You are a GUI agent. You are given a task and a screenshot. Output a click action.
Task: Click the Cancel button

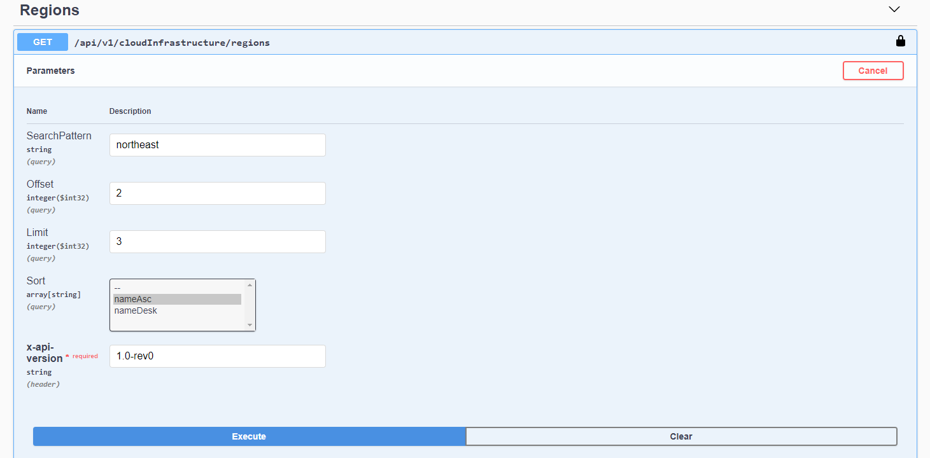click(873, 71)
